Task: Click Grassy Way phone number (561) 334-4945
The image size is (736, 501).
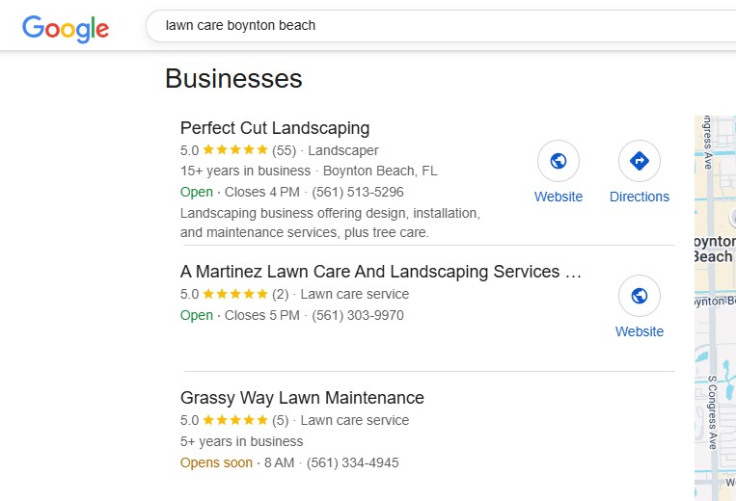Action: point(353,462)
